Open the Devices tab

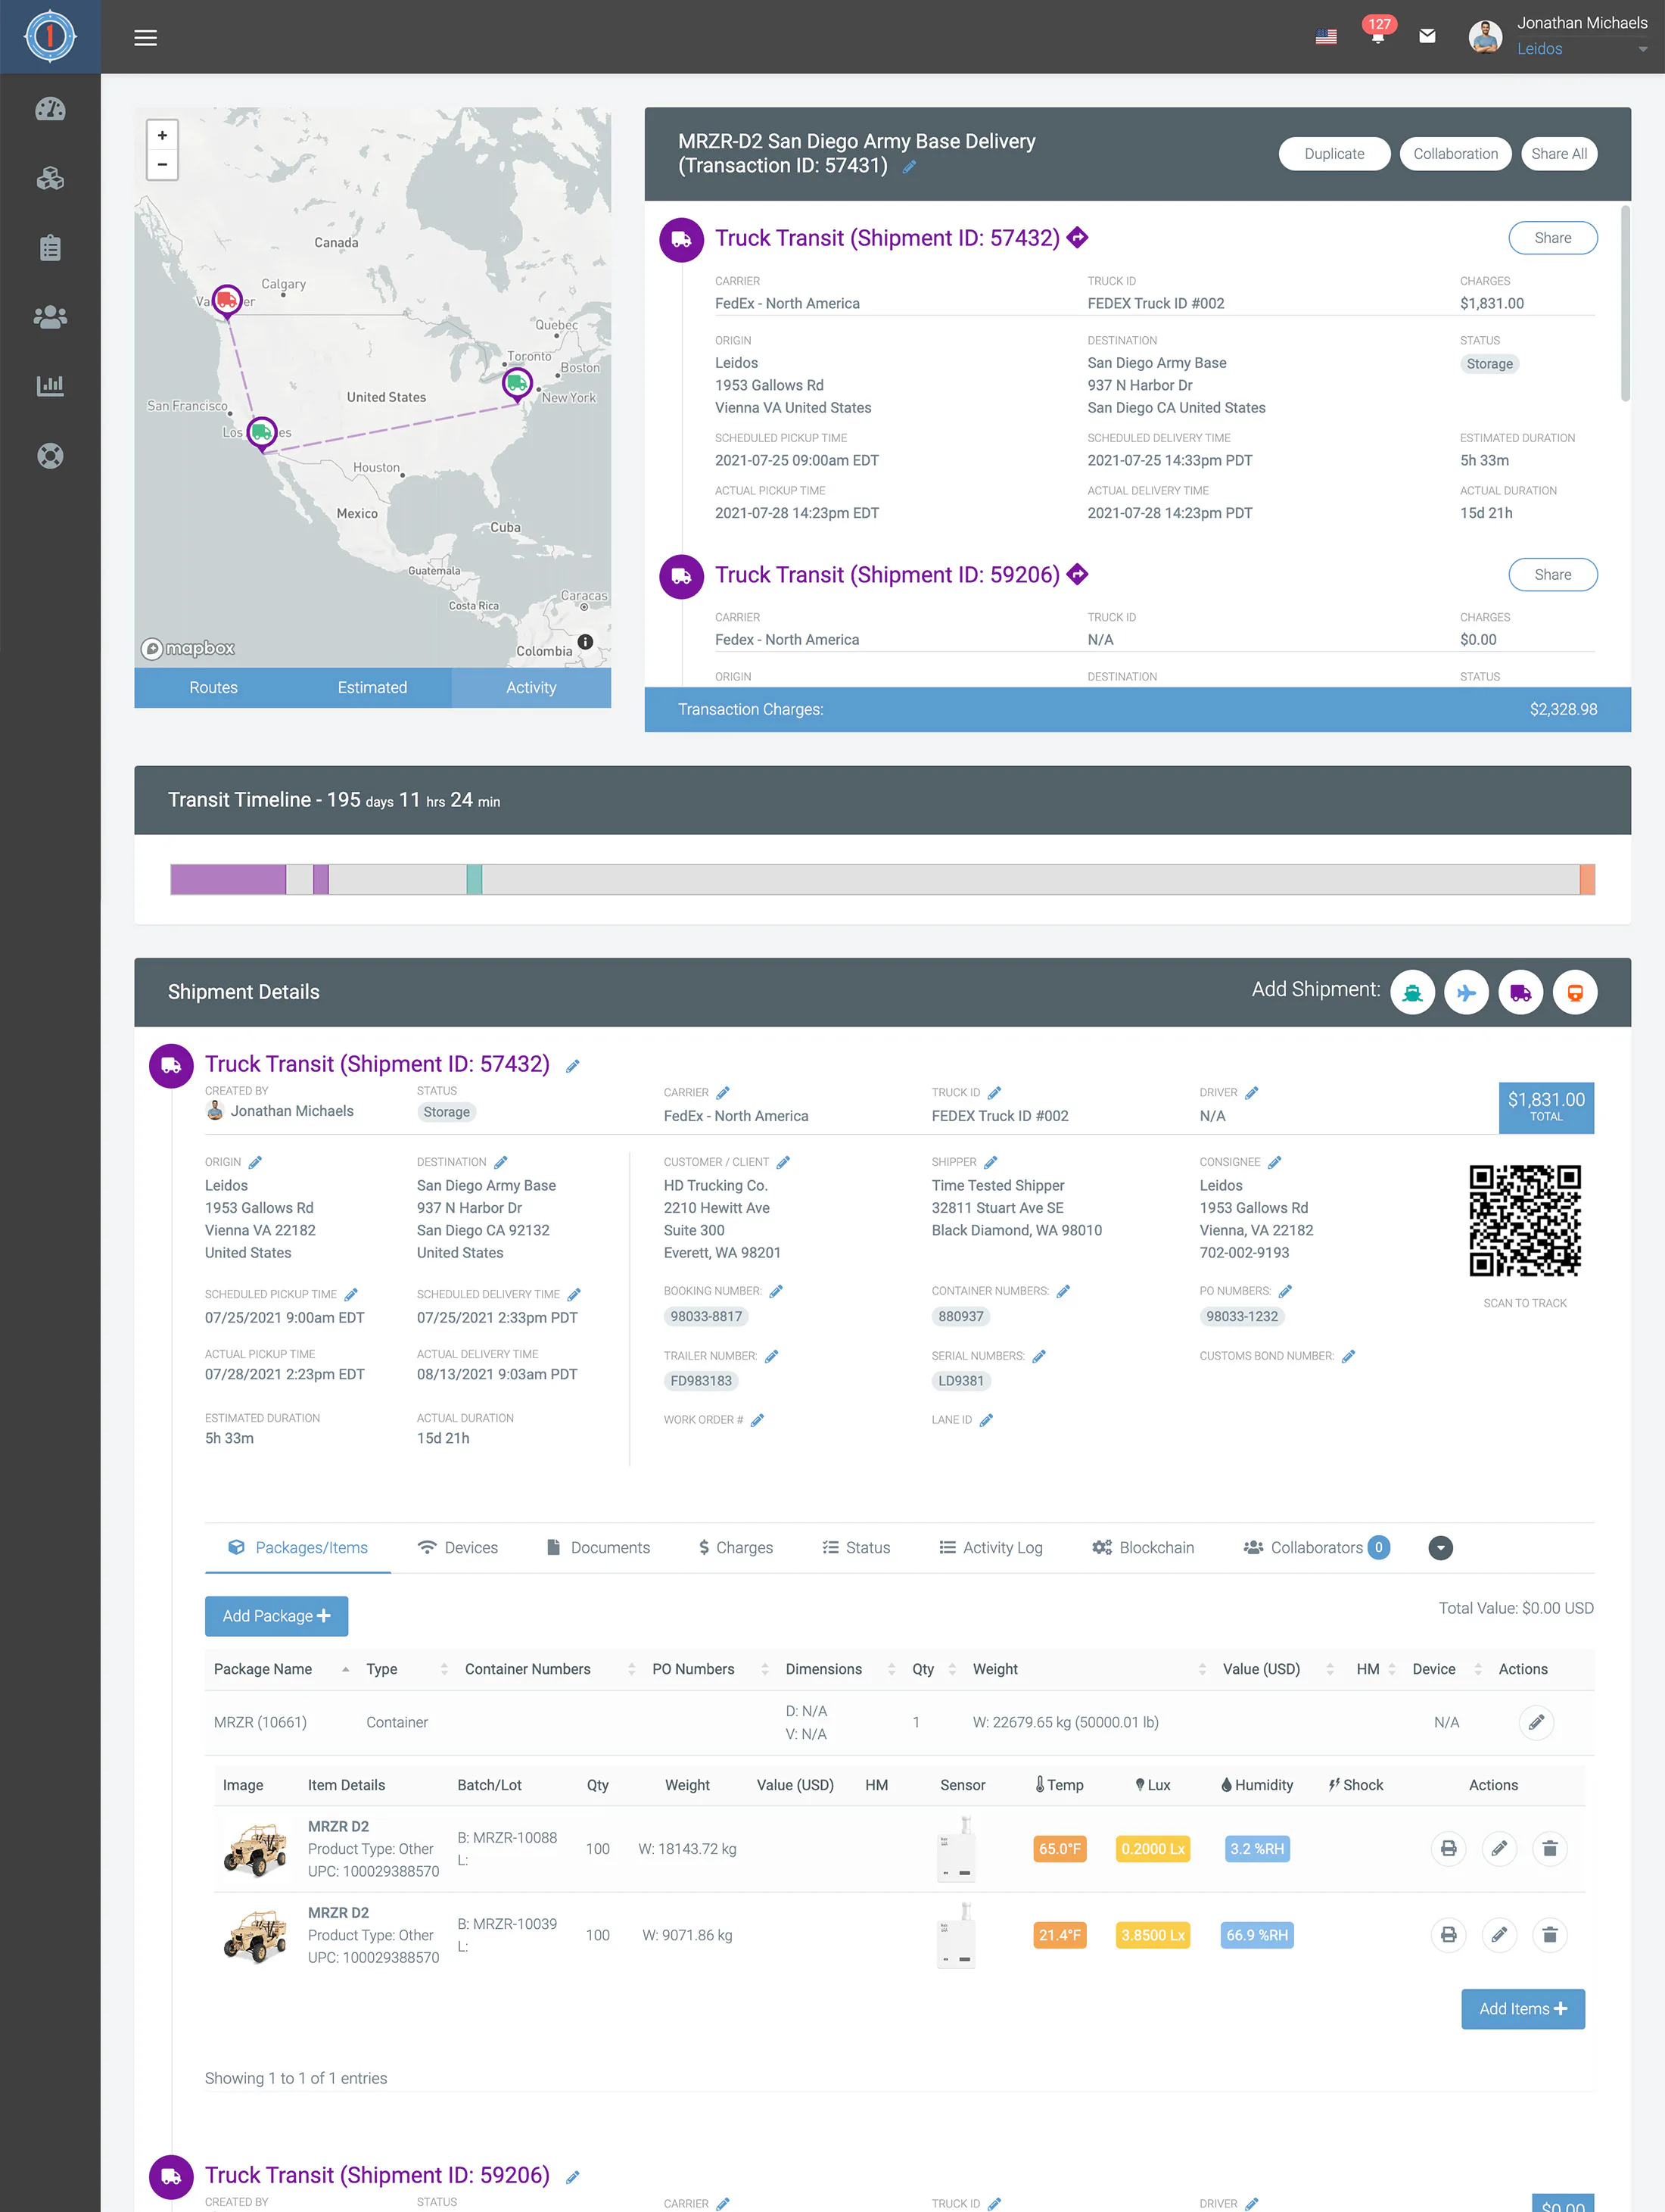tap(458, 1548)
